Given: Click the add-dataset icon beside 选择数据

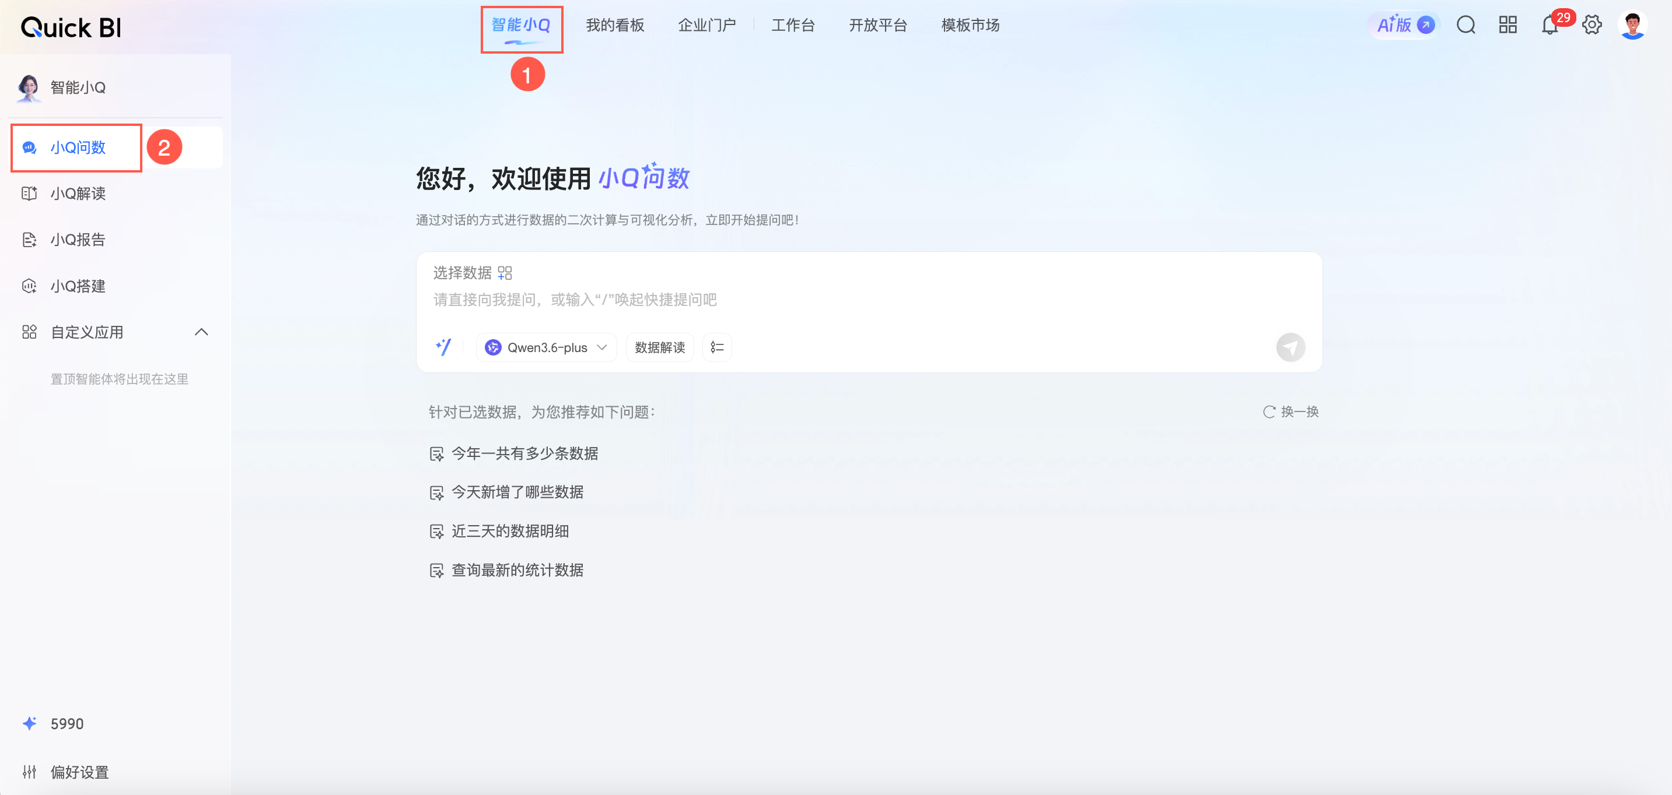Looking at the screenshot, I should coord(505,273).
